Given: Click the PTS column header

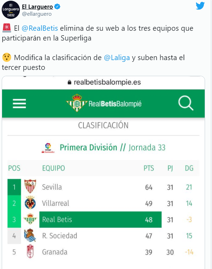Looking at the screenshot, I should 149,168.
